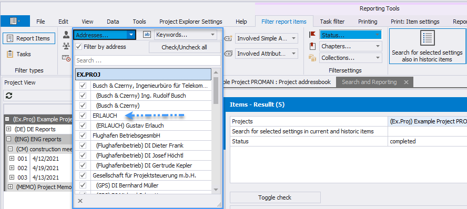This screenshot has width=467, height=209.
Task: Open Project Explorer Settings menu
Action: 190,22
